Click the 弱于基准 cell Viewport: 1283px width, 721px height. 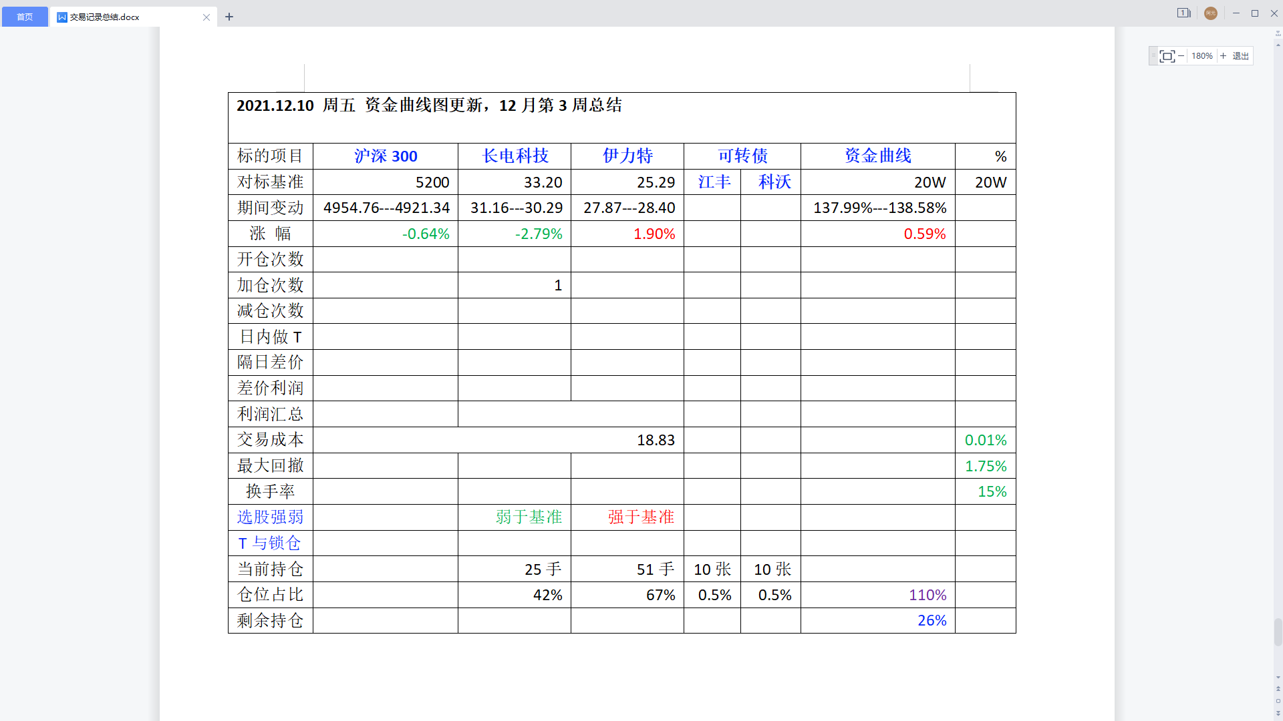pyautogui.click(x=515, y=517)
